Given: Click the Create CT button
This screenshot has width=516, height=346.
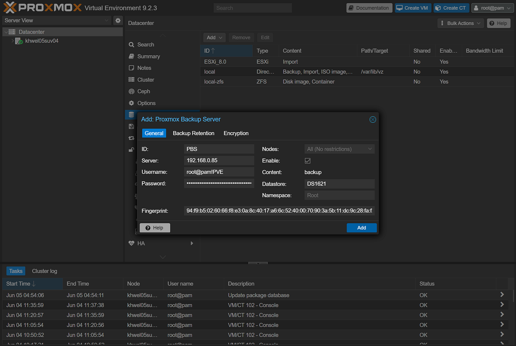Looking at the screenshot, I should (451, 8).
